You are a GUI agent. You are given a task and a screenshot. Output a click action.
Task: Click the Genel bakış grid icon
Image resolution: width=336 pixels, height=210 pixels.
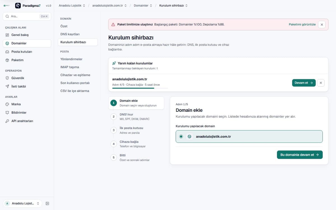click(7, 35)
